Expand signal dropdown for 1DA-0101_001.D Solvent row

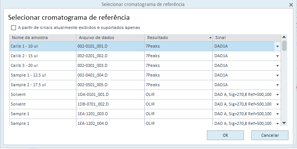277,95
